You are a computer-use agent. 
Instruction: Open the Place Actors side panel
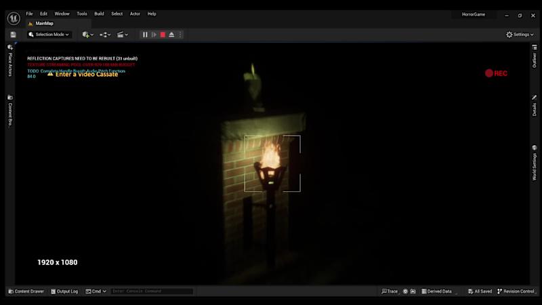point(10,60)
